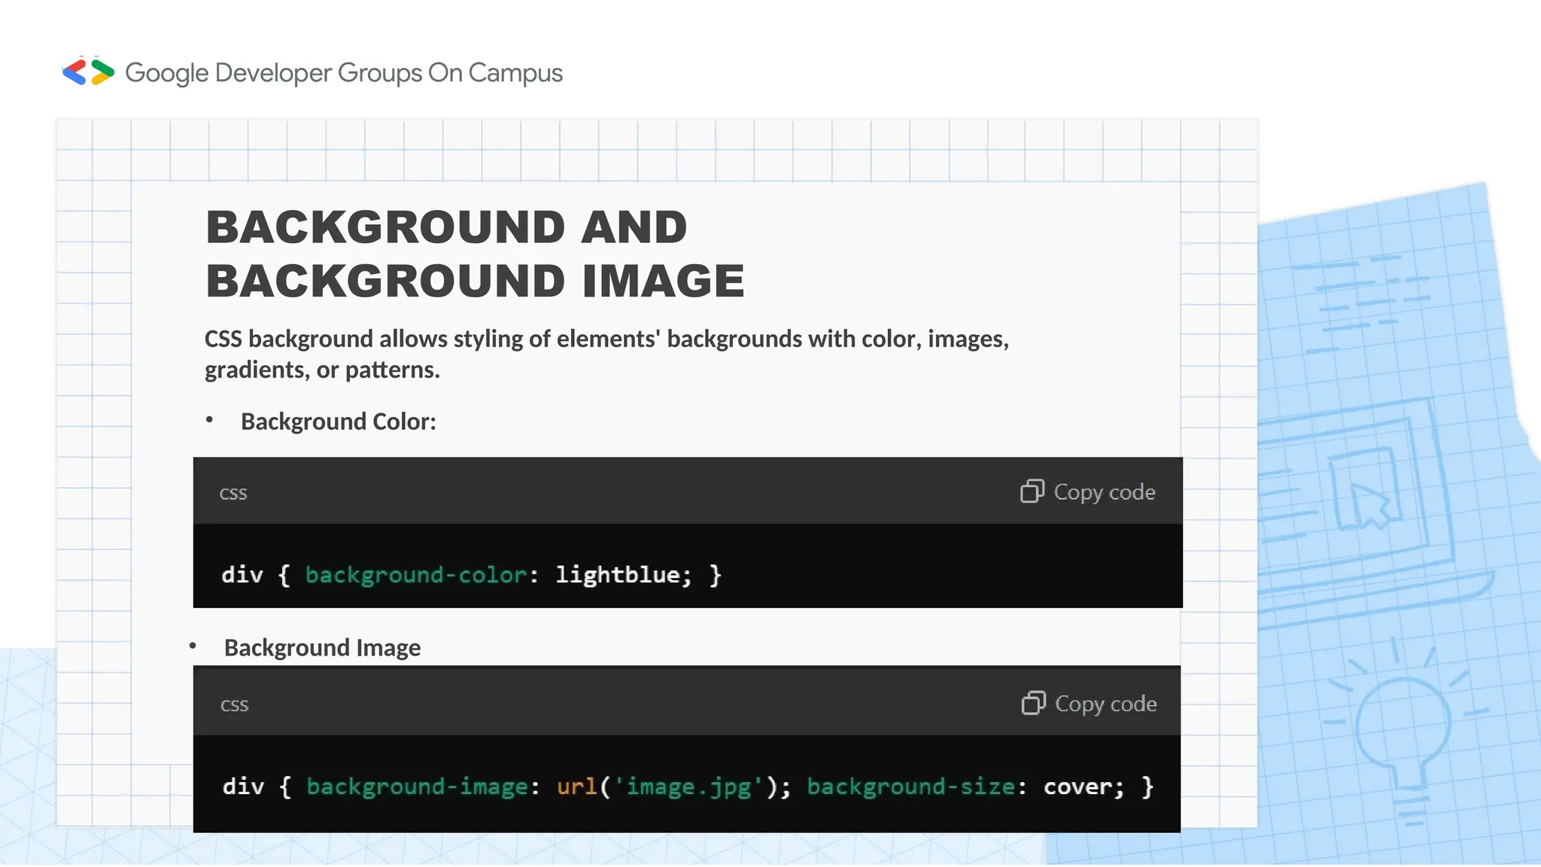Click the 'css' label of second code block
This screenshot has width=1541, height=867.
[234, 705]
